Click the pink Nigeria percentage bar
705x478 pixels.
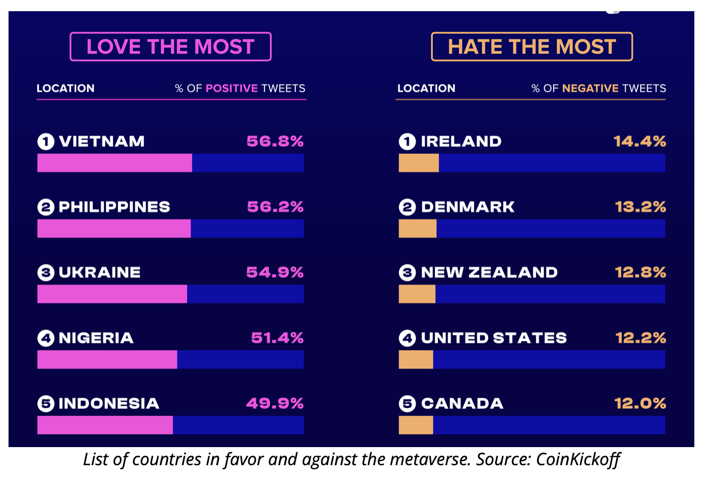tap(107, 360)
